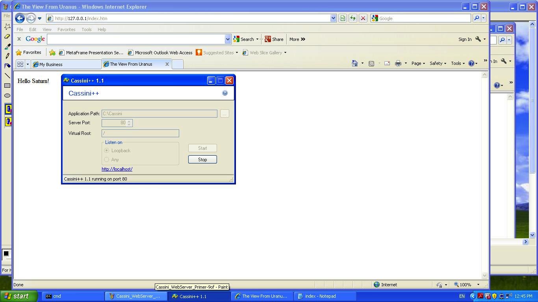This screenshot has width=538, height=302.
Task: Click the IE search magnifier button
Action: [x=477, y=18]
